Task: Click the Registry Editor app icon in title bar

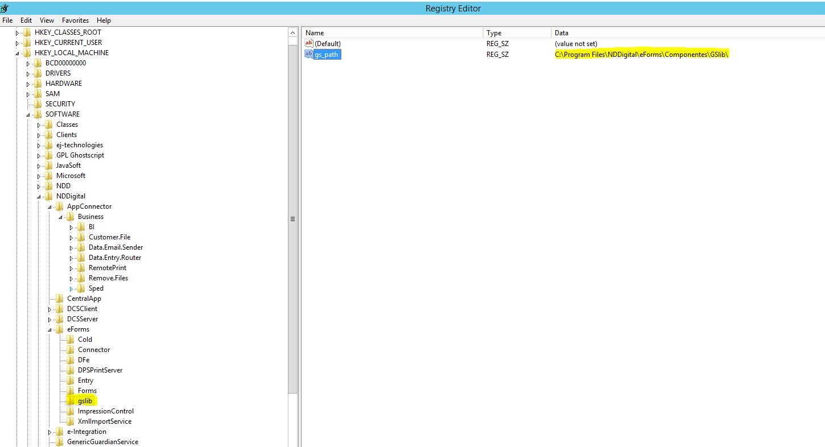Action: (x=5, y=8)
